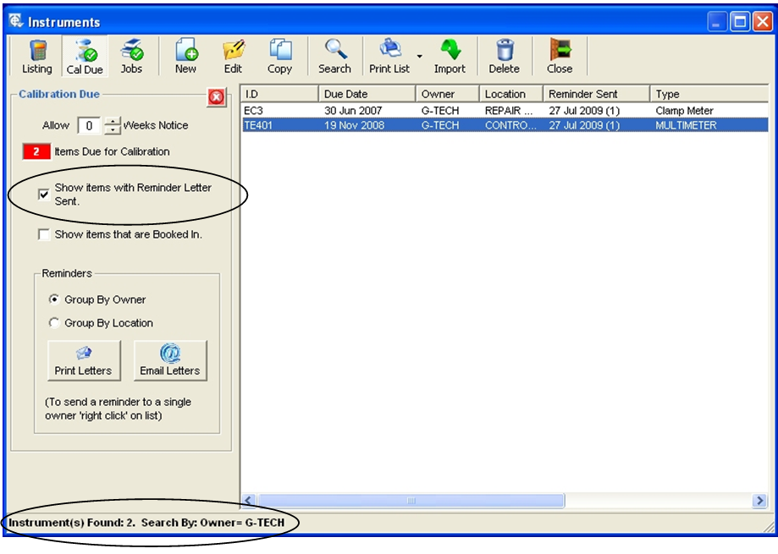This screenshot has height=554, width=778.
Task: Click the horizontal scrollbar right arrow
Action: point(759,501)
